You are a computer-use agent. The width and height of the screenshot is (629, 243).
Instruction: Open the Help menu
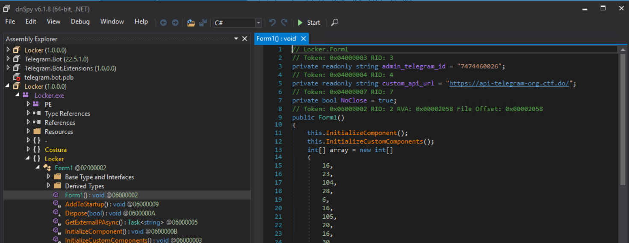[x=141, y=21]
